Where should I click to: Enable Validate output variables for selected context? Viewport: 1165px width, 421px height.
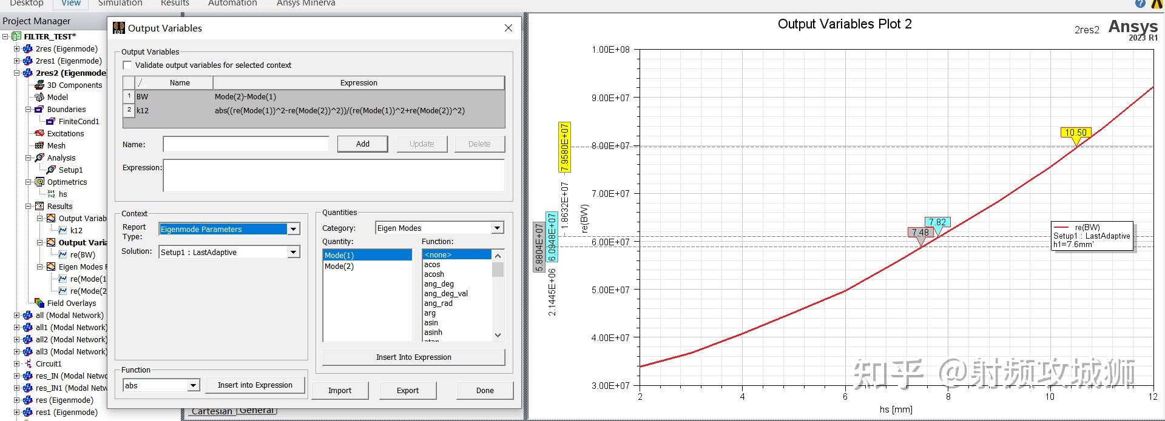coord(127,65)
